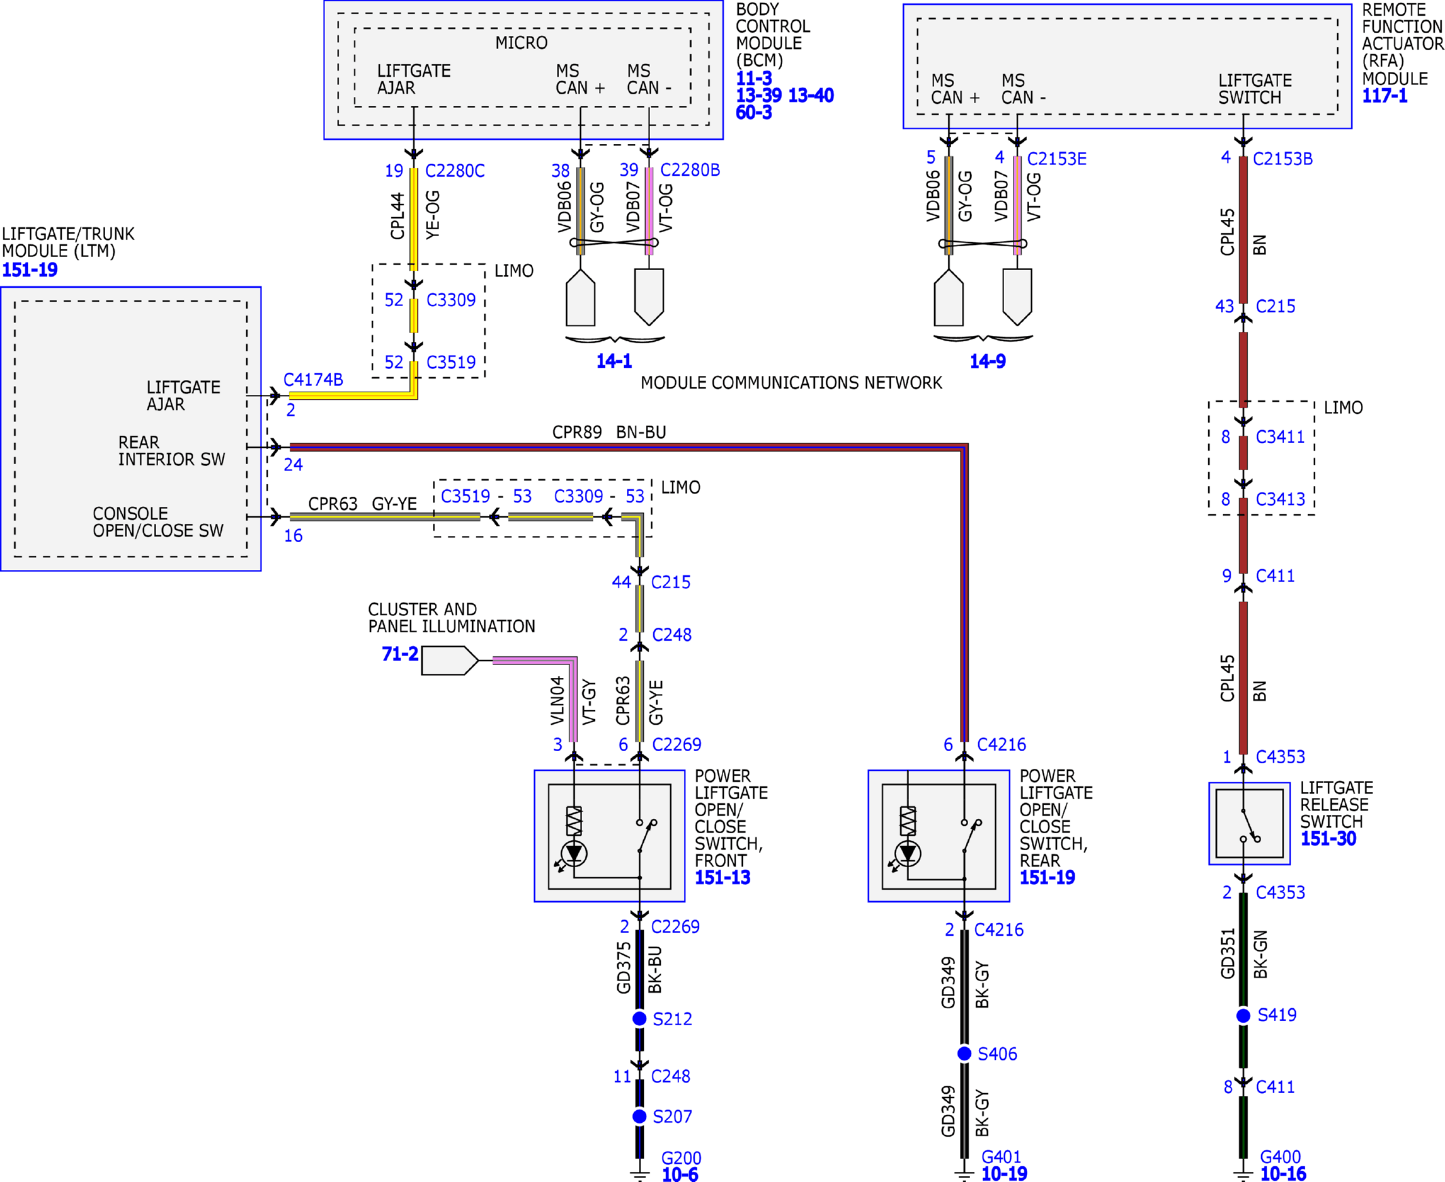The width and height of the screenshot is (1445, 1182).
Task: Open the 10-16 ground reference
Action: coord(1283,1174)
